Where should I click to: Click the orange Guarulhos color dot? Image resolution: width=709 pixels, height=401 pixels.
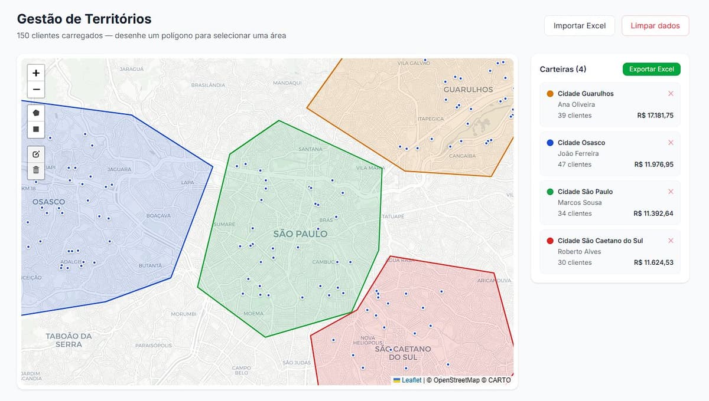550,94
